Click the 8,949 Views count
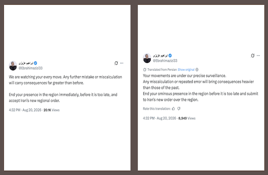 pyautogui.click(x=187, y=118)
